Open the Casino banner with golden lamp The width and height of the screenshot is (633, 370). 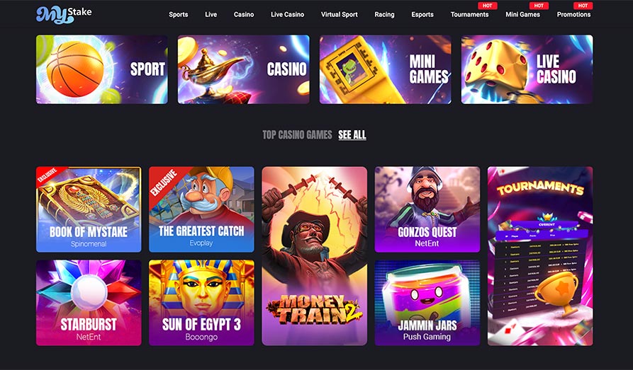click(243, 69)
